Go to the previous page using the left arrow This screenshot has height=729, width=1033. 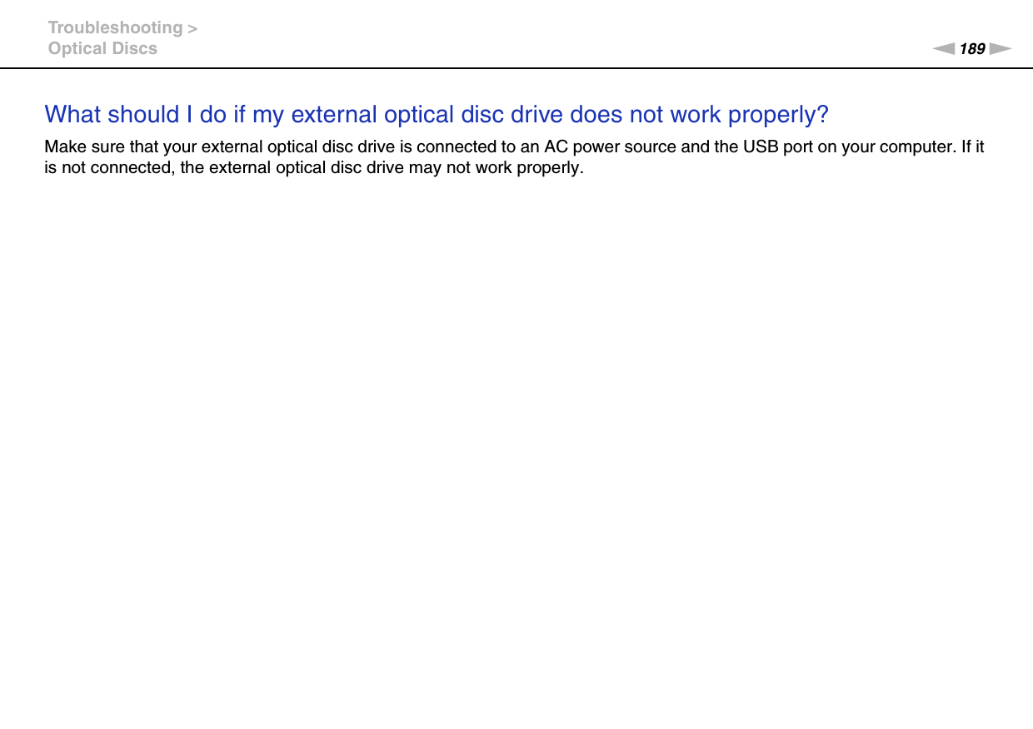944,49
